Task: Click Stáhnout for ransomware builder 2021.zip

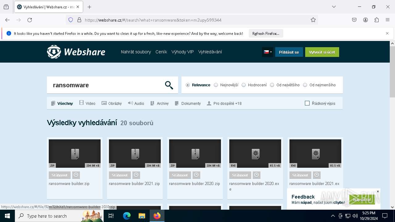Action: [120, 175]
